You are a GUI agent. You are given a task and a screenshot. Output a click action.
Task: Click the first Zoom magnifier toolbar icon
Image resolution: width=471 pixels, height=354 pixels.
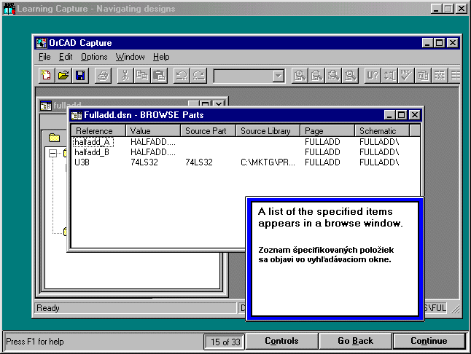pyautogui.click(x=300, y=75)
